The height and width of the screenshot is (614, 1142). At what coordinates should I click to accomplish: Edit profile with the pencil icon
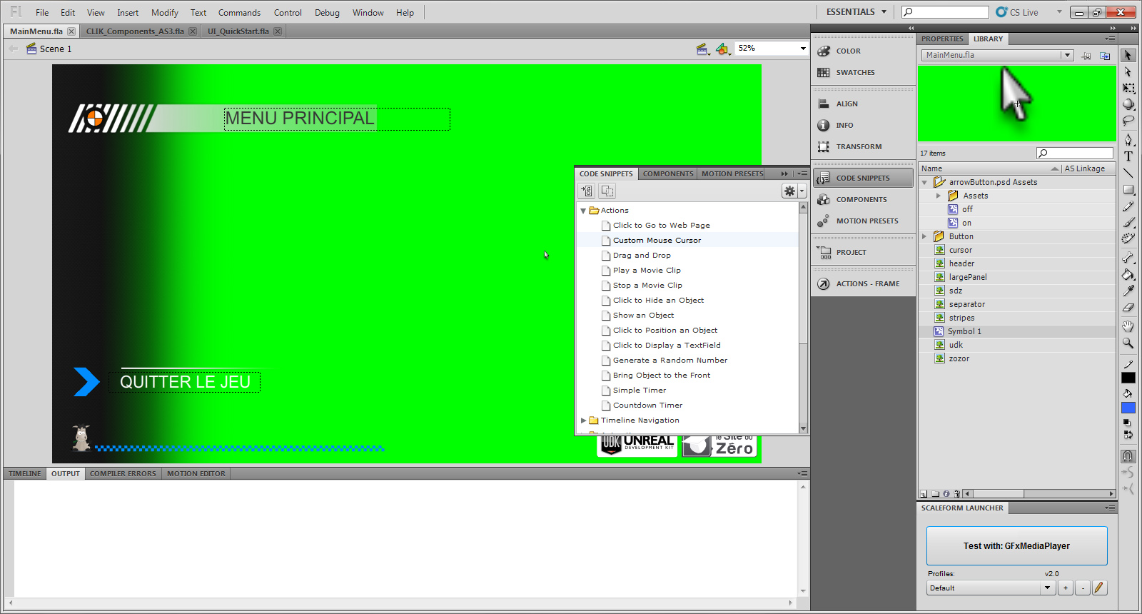[x=1098, y=588]
